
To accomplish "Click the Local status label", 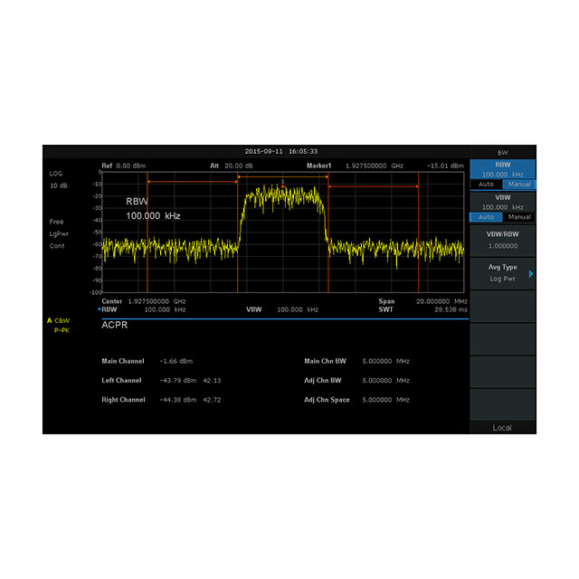I will coord(502,427).
